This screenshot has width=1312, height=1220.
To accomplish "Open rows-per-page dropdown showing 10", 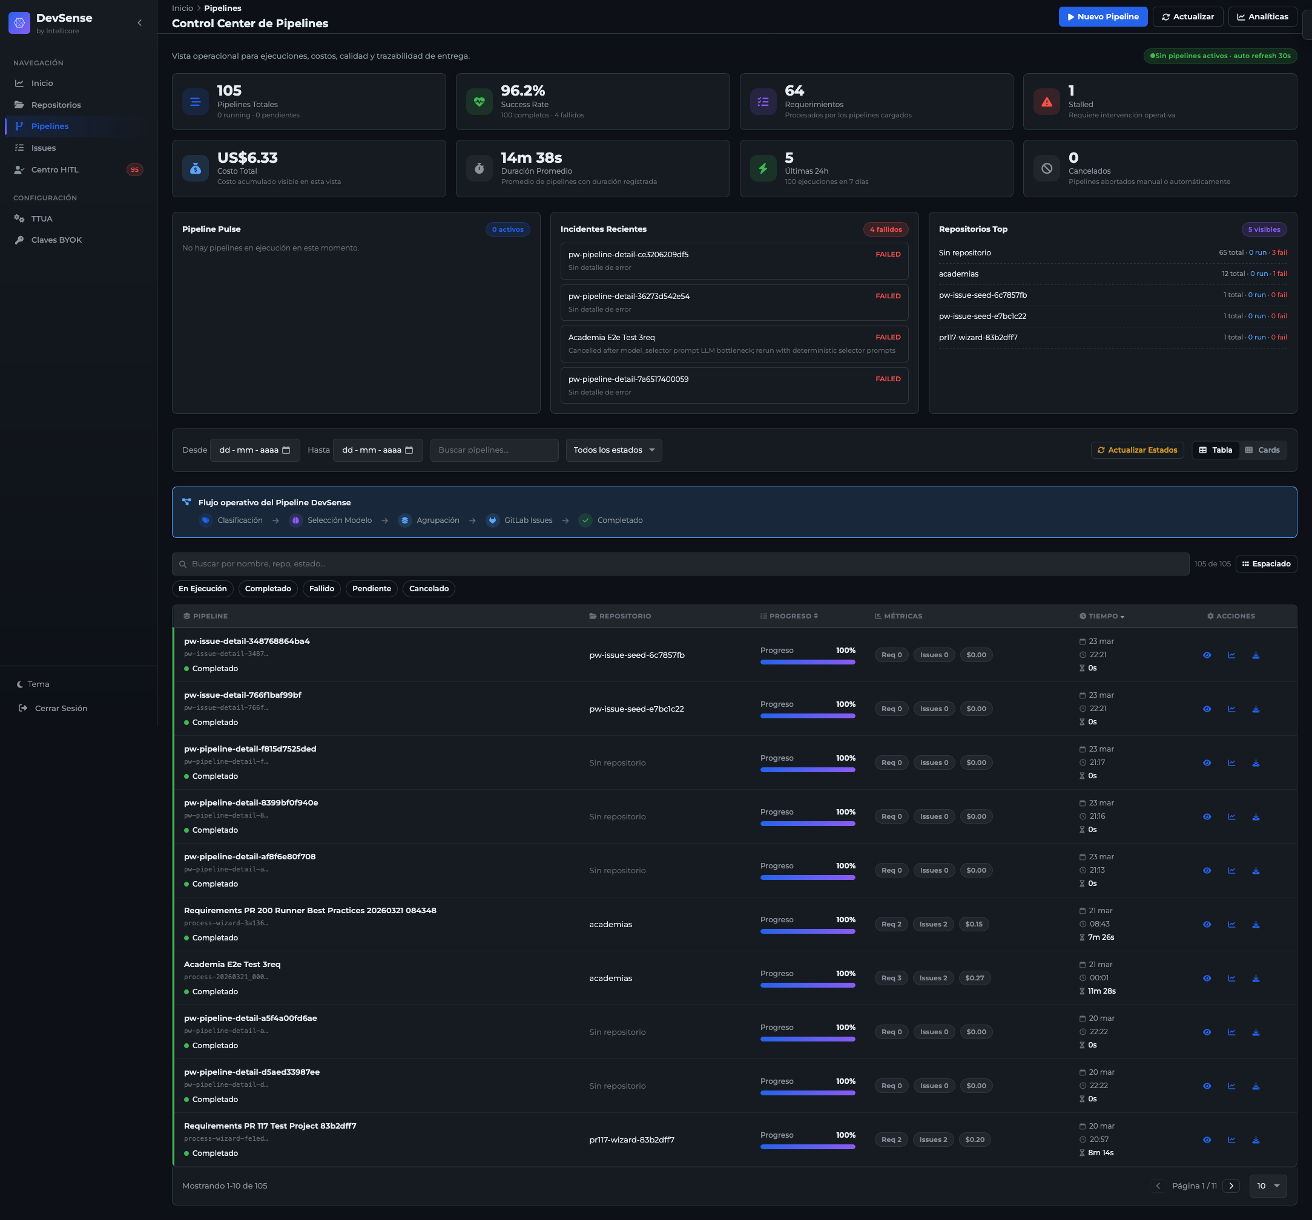I will 1267,1186.
